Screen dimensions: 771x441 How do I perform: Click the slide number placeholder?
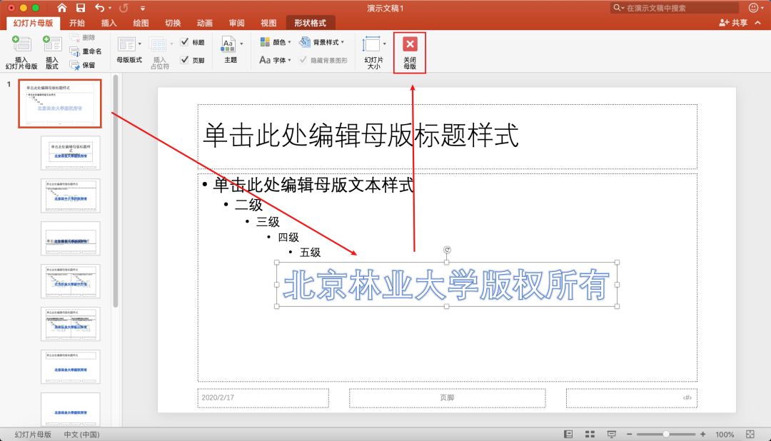click(x=631, y=397)
